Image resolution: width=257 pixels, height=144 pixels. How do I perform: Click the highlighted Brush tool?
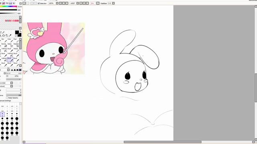click(x=10, y=60)
